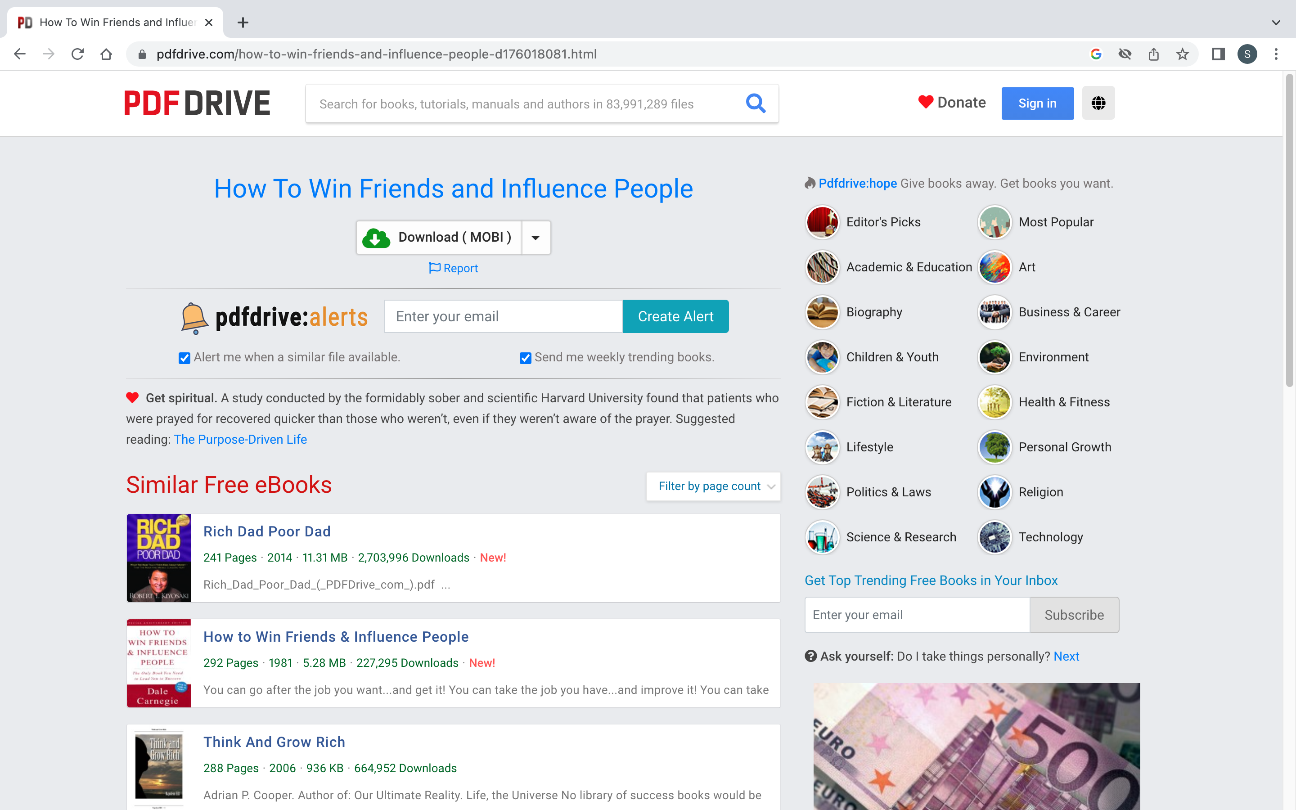Click the browser share icon
1296x810 pixels.
1153,54
